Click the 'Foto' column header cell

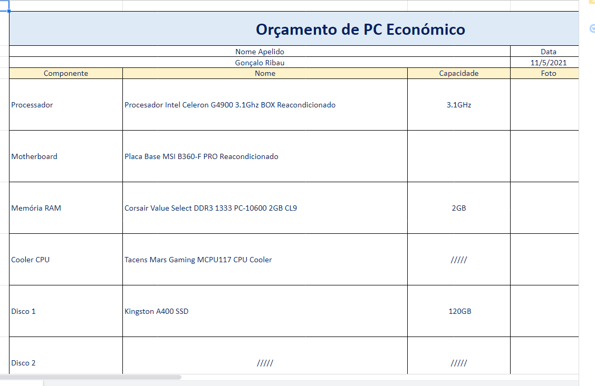tap(544, 74)
